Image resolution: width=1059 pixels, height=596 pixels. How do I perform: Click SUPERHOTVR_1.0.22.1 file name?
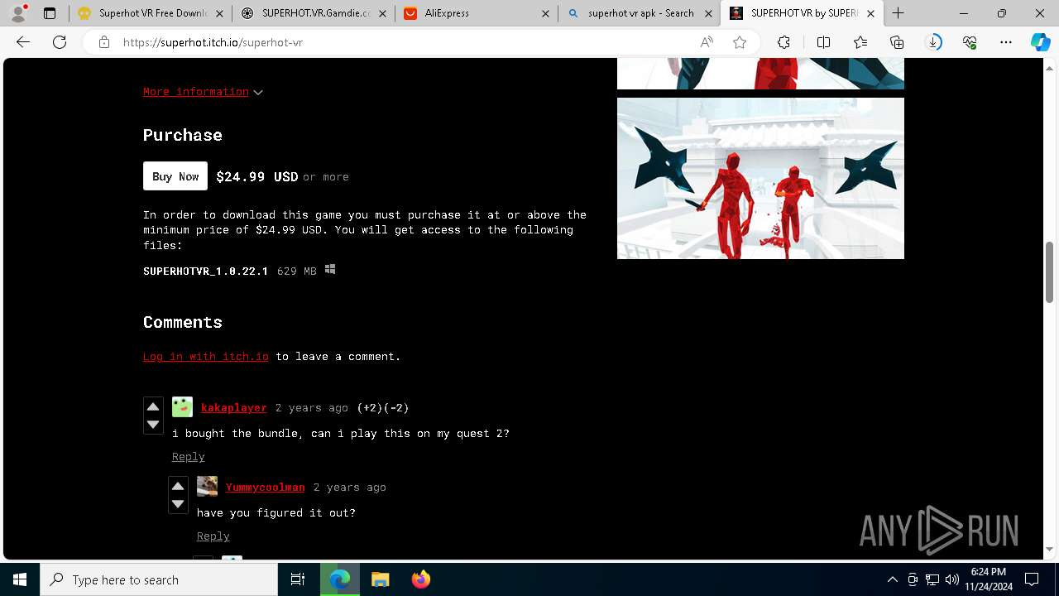[206, 271]
